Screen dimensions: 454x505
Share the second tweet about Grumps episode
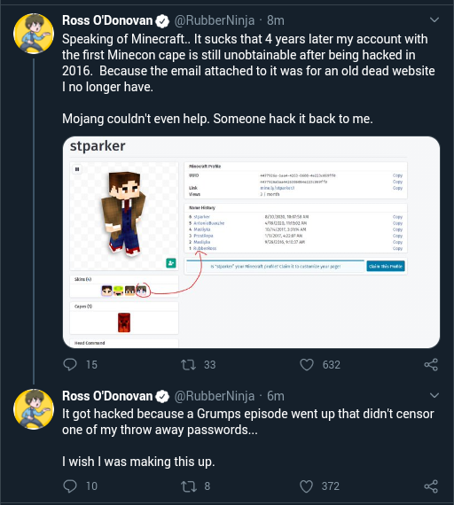click(x=431, y=486)
